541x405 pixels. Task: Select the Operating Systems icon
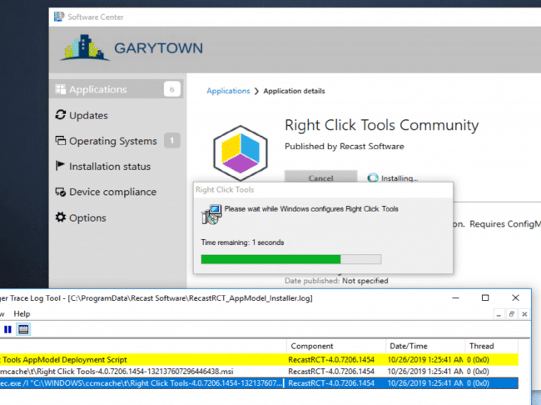[60, 142]
